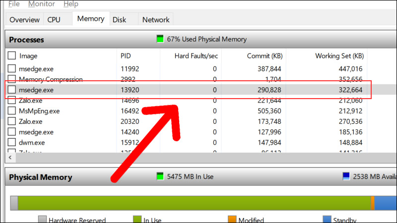This screenshot has width=397, height=223.
Task: Switch to the Network tab
Action: tap(156, 20)
